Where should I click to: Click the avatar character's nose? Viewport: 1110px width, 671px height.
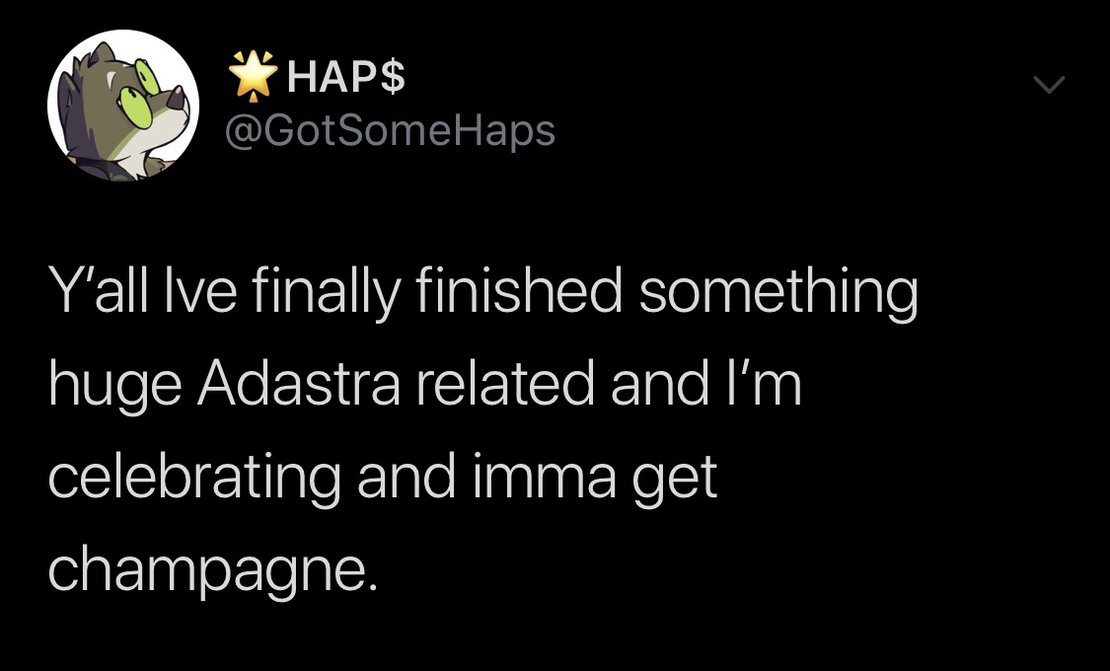[177, 95]
